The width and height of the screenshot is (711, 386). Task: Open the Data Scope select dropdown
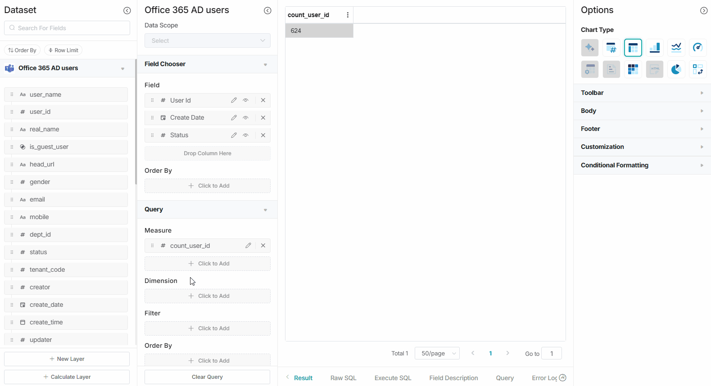click(x=207, y=40)
